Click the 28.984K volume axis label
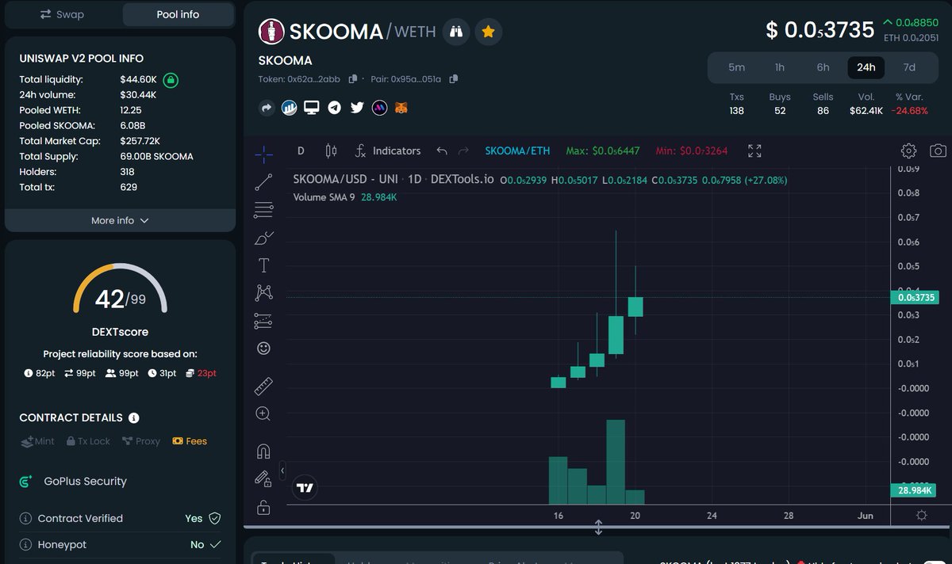The width and height of the screenshot is (952, 564). tap(914, 491)
